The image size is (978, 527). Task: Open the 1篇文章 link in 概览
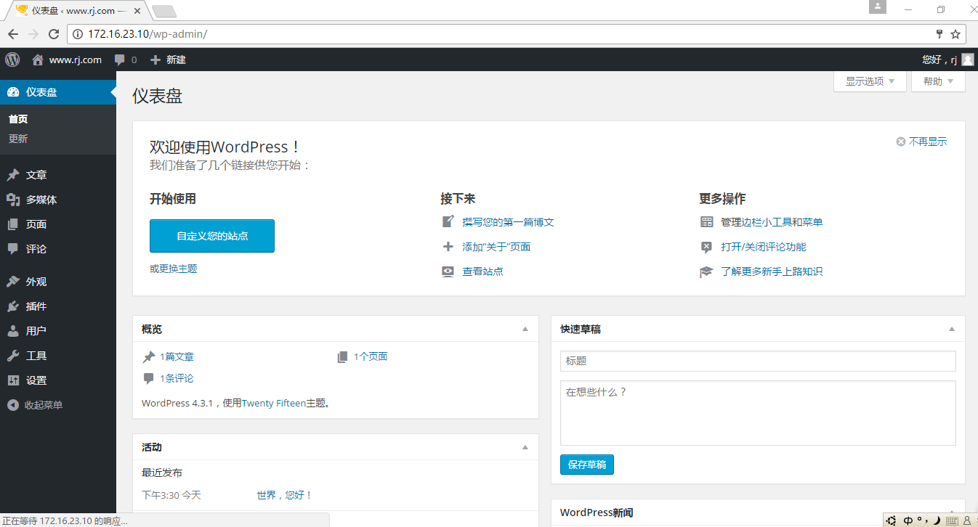(177, 356)
